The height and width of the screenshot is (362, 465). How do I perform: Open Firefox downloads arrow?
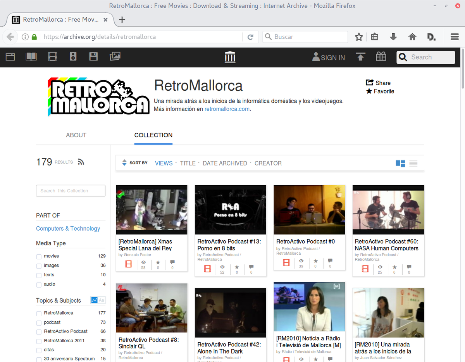(x=393, y=37)
